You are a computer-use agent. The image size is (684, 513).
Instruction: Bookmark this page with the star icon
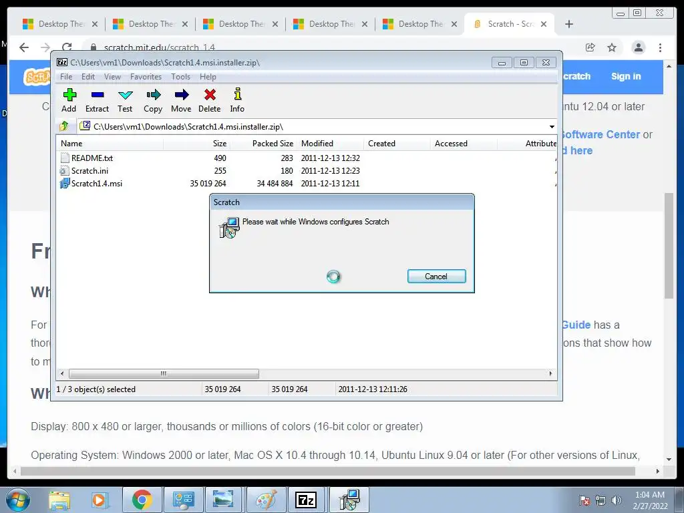pyautogui.click(x=612, y=47)
